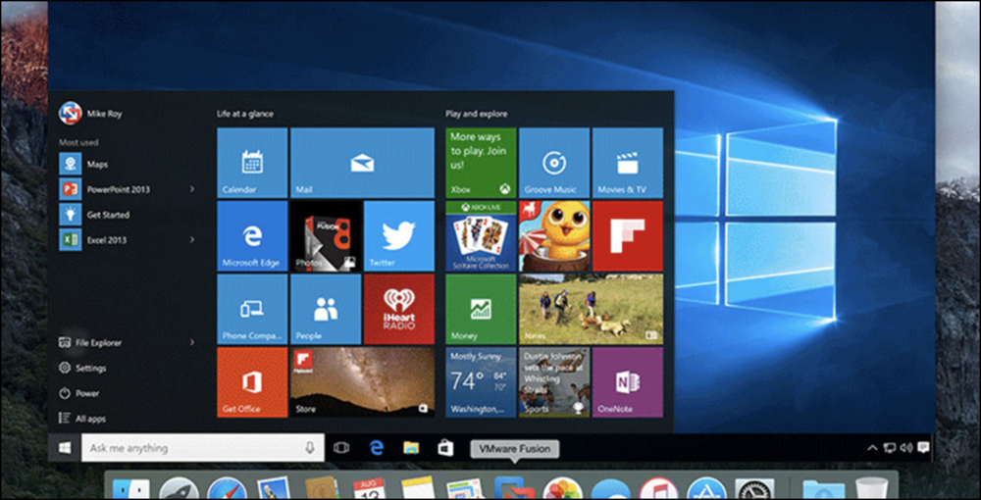Open the red Flipboard tile
Viewport: 981px width, 500px height.
point(628,235)
